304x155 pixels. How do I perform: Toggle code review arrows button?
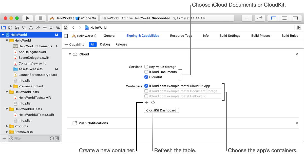pyautogui.click(x=260, y=18)
